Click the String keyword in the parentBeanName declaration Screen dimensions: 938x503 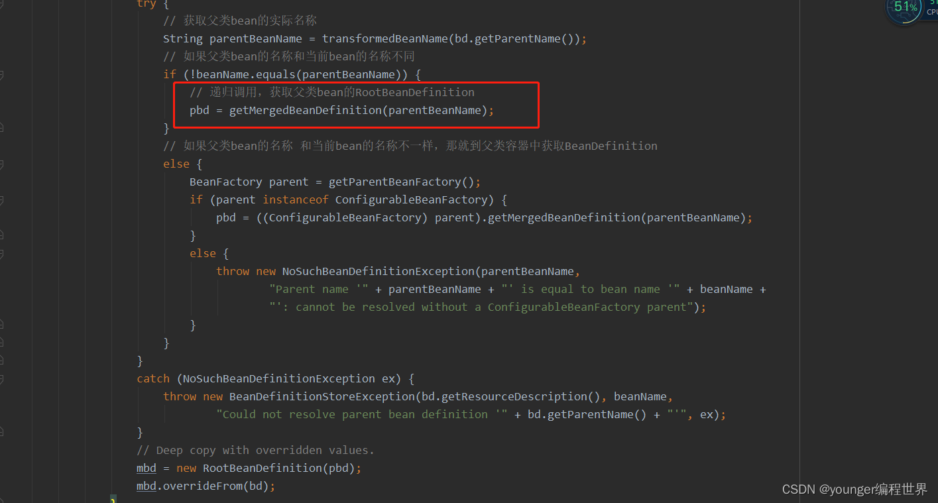point(183,38)
